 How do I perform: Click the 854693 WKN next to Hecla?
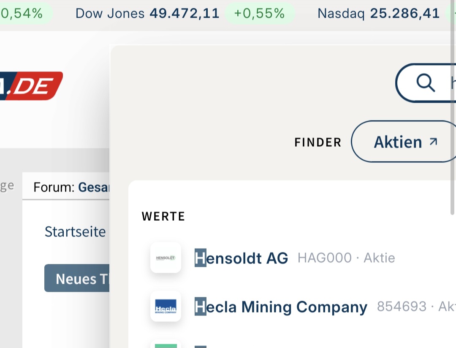tap(402, 307)
